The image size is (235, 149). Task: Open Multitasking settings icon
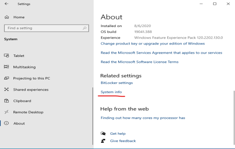point(6,67)
